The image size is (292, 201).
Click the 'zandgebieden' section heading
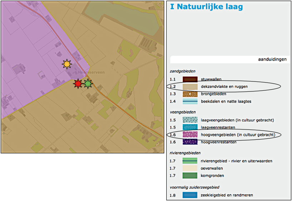pos(182,71)
